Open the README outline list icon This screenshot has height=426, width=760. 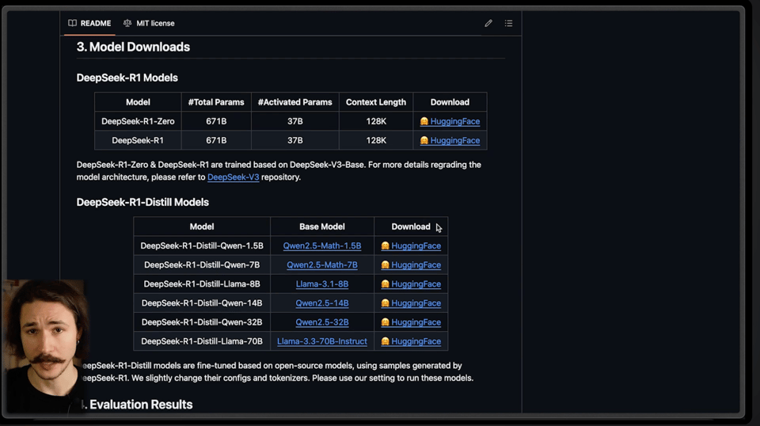pyautogui.click(x=508, y=23)
